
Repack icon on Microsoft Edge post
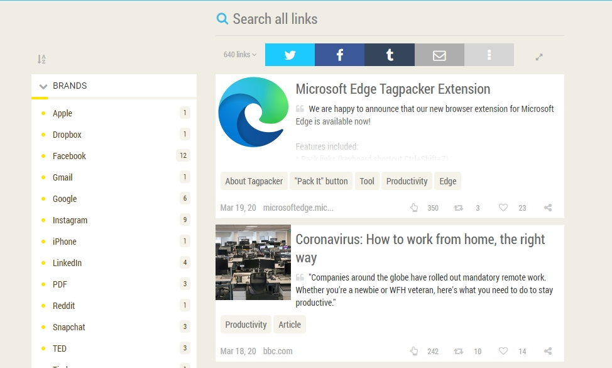click(x=459, y=208)
